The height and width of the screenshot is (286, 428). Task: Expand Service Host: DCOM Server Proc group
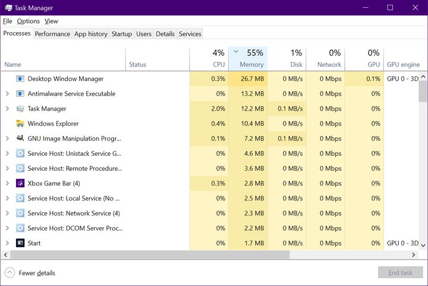[x=7, y=228]
